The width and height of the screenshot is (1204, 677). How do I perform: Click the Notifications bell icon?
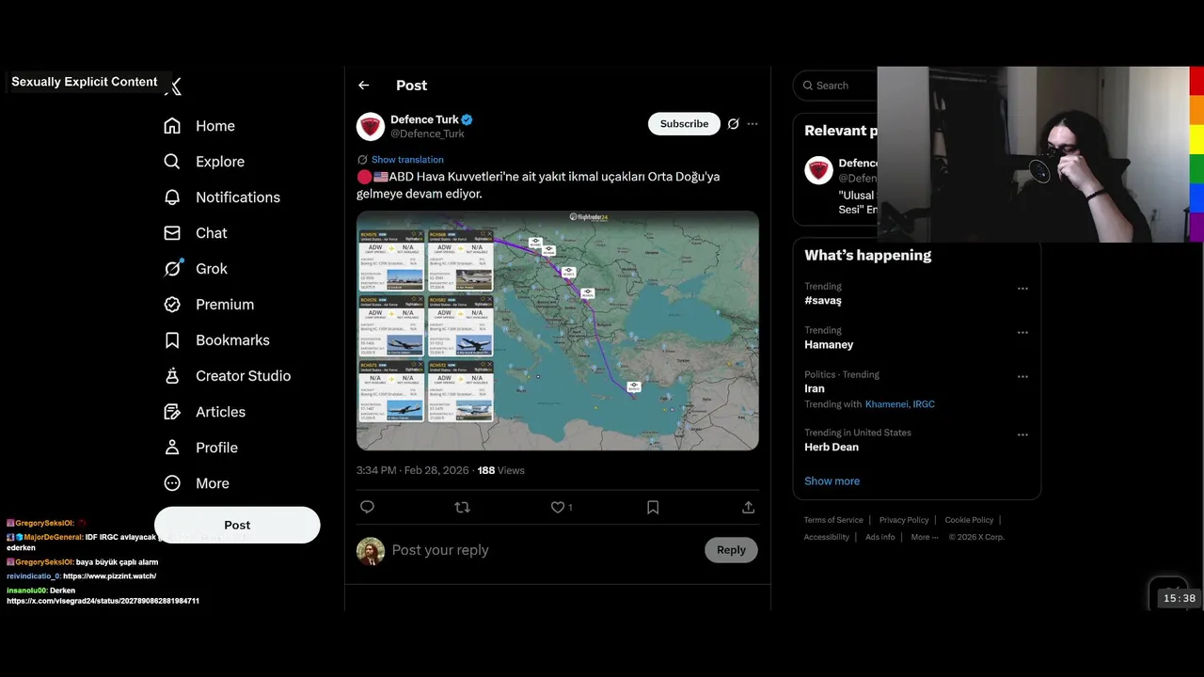(x=172, y=197)
